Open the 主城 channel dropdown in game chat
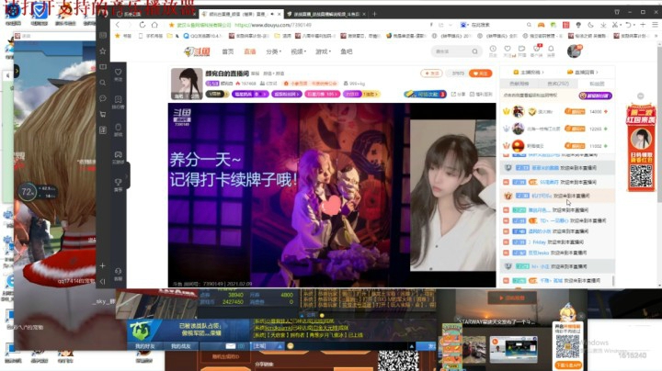The width and height of the screenshot is (662, 371). (268, 345)
